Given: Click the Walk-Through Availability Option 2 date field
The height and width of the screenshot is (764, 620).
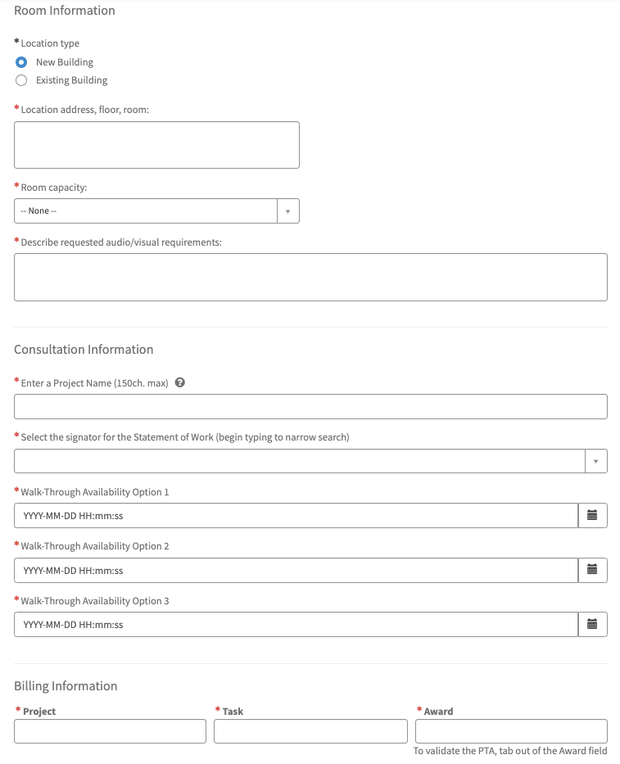Looking at the screenshot, I should 296,570.
